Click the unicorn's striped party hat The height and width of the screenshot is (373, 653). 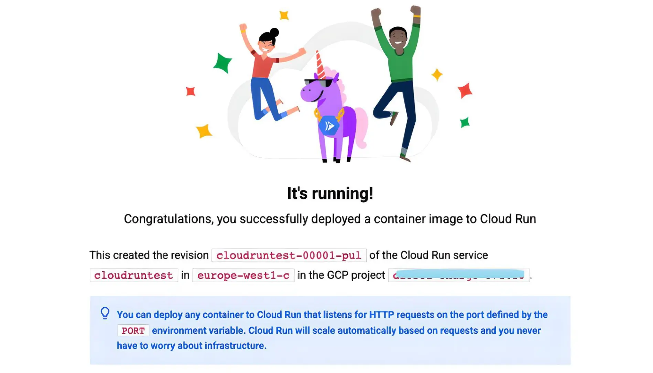pyautogui.click(x=320, y=65)
